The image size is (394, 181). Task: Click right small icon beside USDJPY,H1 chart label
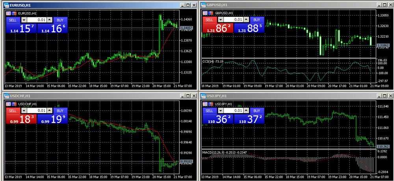coord(211,104)
